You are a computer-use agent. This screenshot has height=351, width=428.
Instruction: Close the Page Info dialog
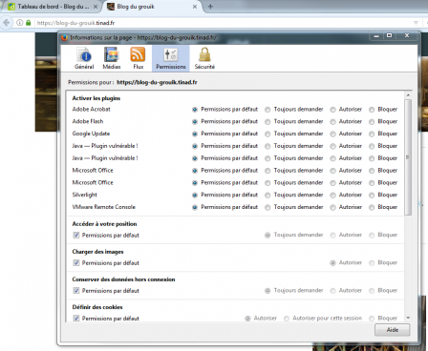click(x=407, y=35)
